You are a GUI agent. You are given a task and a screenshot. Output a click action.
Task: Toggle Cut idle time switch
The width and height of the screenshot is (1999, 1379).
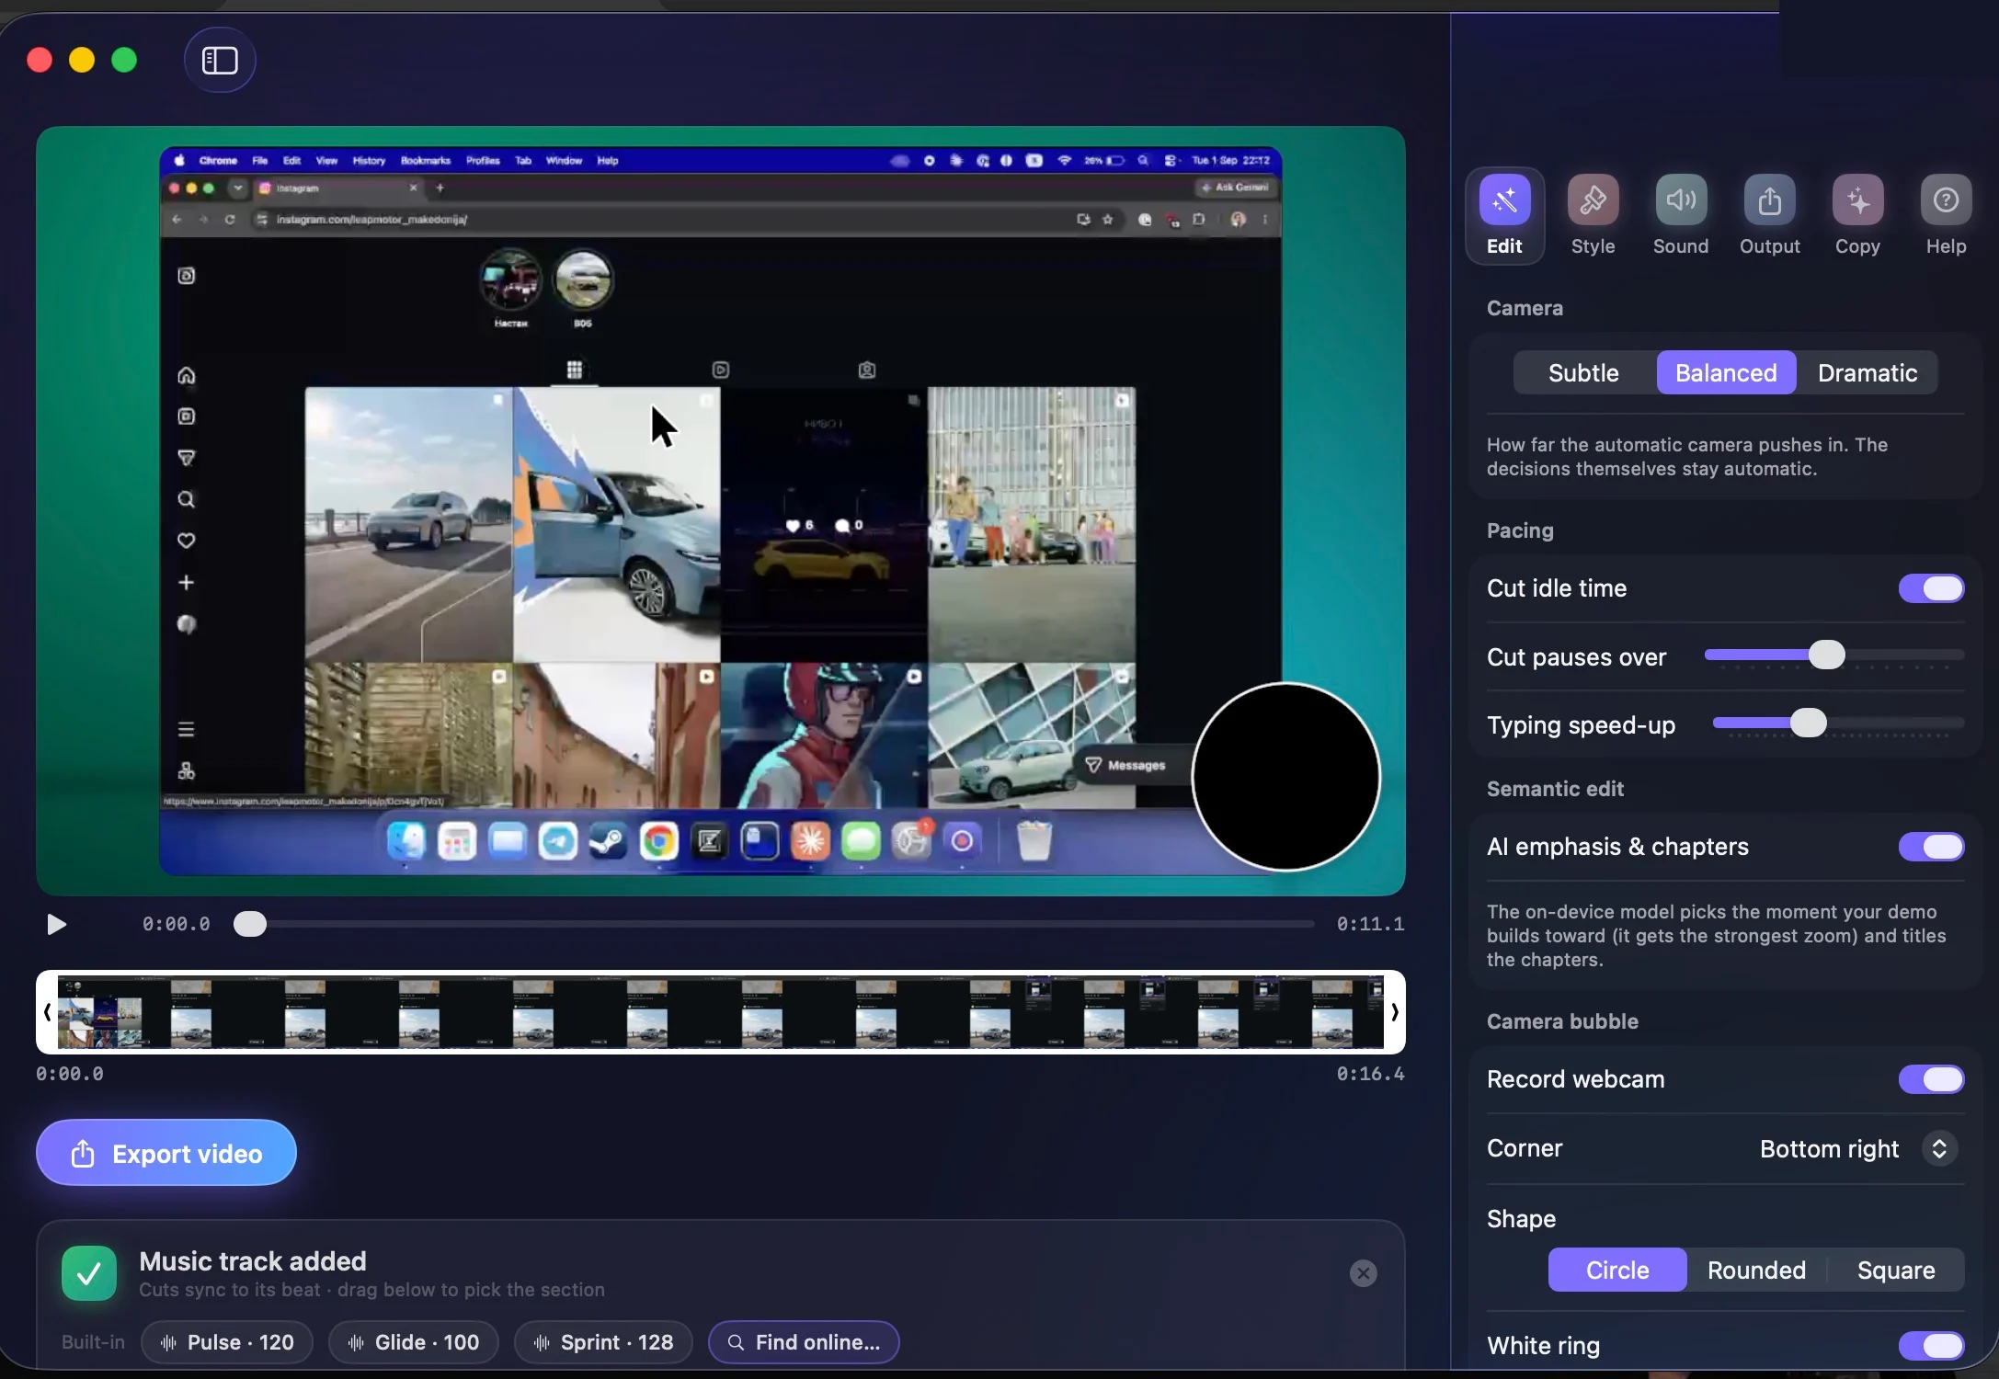click(x=1931, y=588)
